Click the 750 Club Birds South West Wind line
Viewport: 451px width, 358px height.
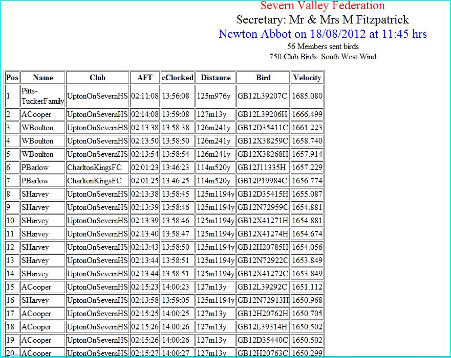(323, 57)
